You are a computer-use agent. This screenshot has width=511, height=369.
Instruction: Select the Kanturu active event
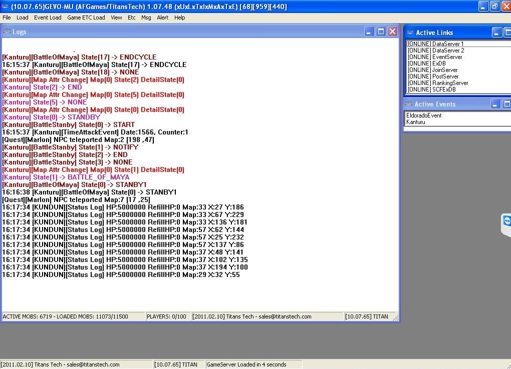(416, 122)
